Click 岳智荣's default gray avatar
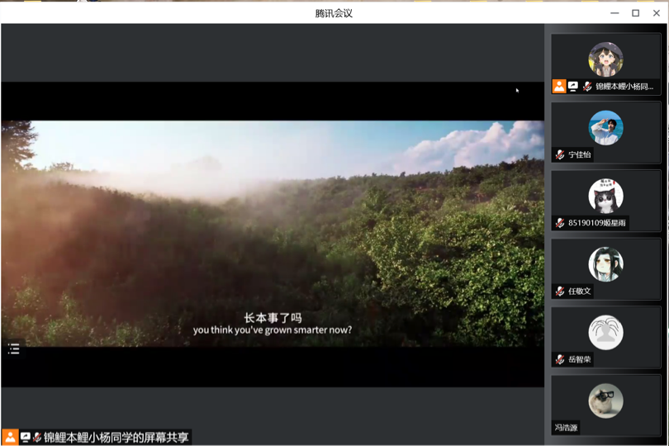The width and height of the screenshot is (669, 446). click(x=605, y=333)
